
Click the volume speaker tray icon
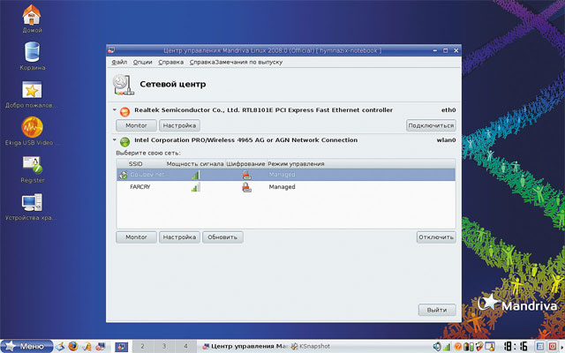[x=437, y=347]
